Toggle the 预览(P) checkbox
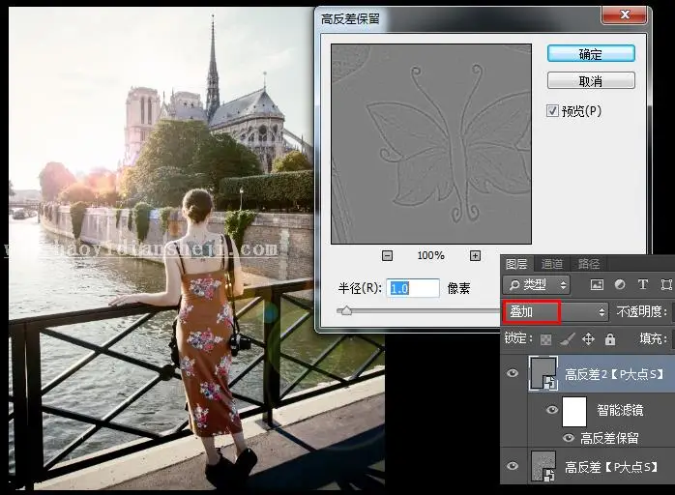 [x=552, y=111]
